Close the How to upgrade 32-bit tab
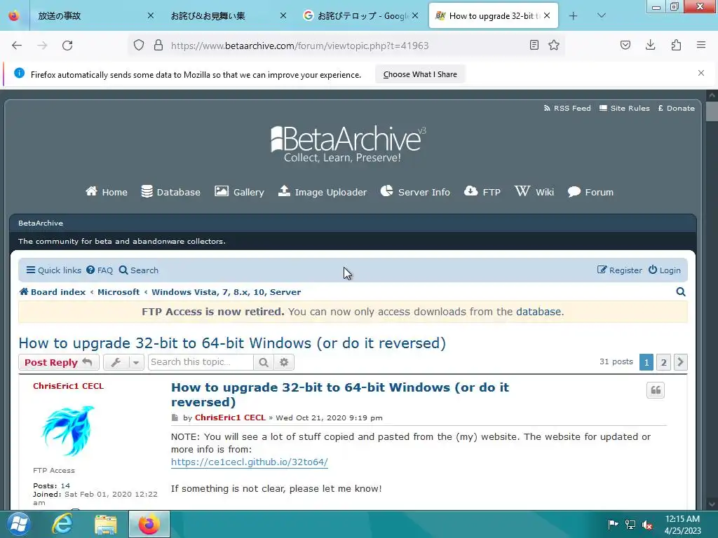718x538 pixels. (x=547, y=15)
